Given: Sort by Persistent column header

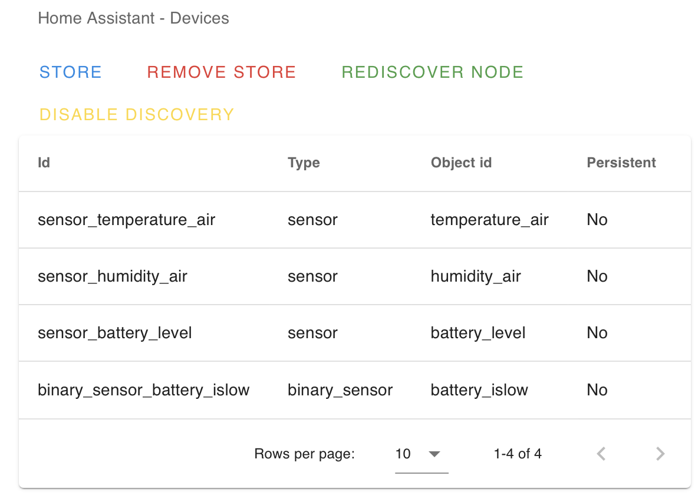Looking at the screenshot, I should click(x=621, y=163).
